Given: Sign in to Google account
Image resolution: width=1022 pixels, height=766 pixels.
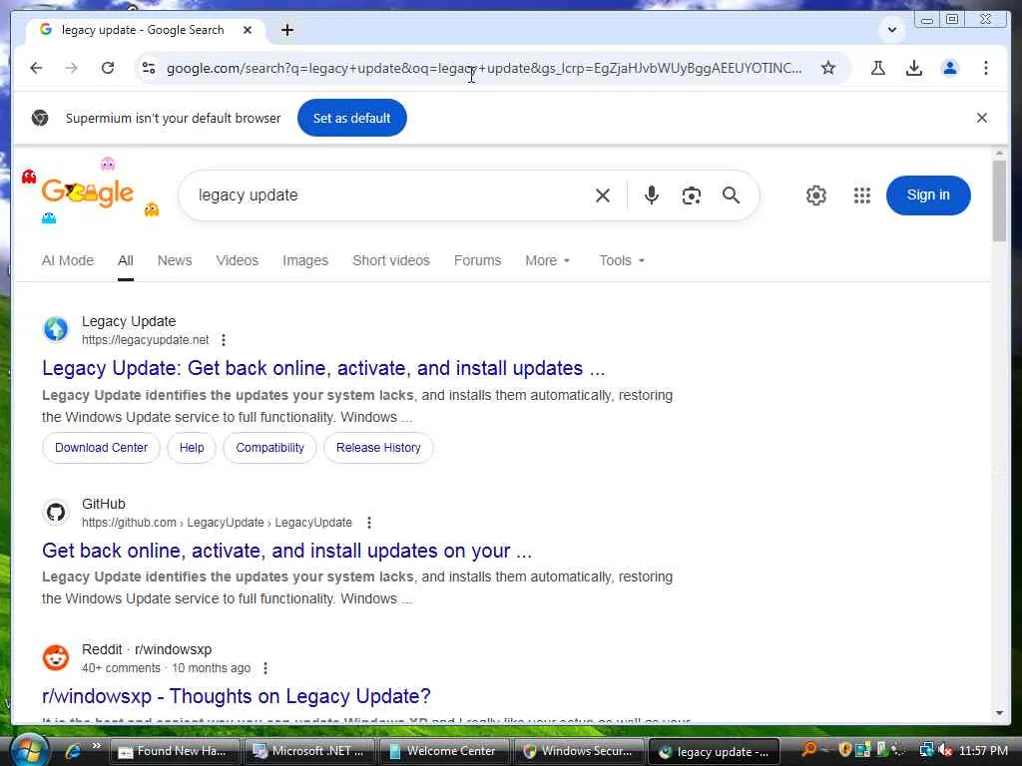Looking at the screenshot, I should click(x=928, y=195).
